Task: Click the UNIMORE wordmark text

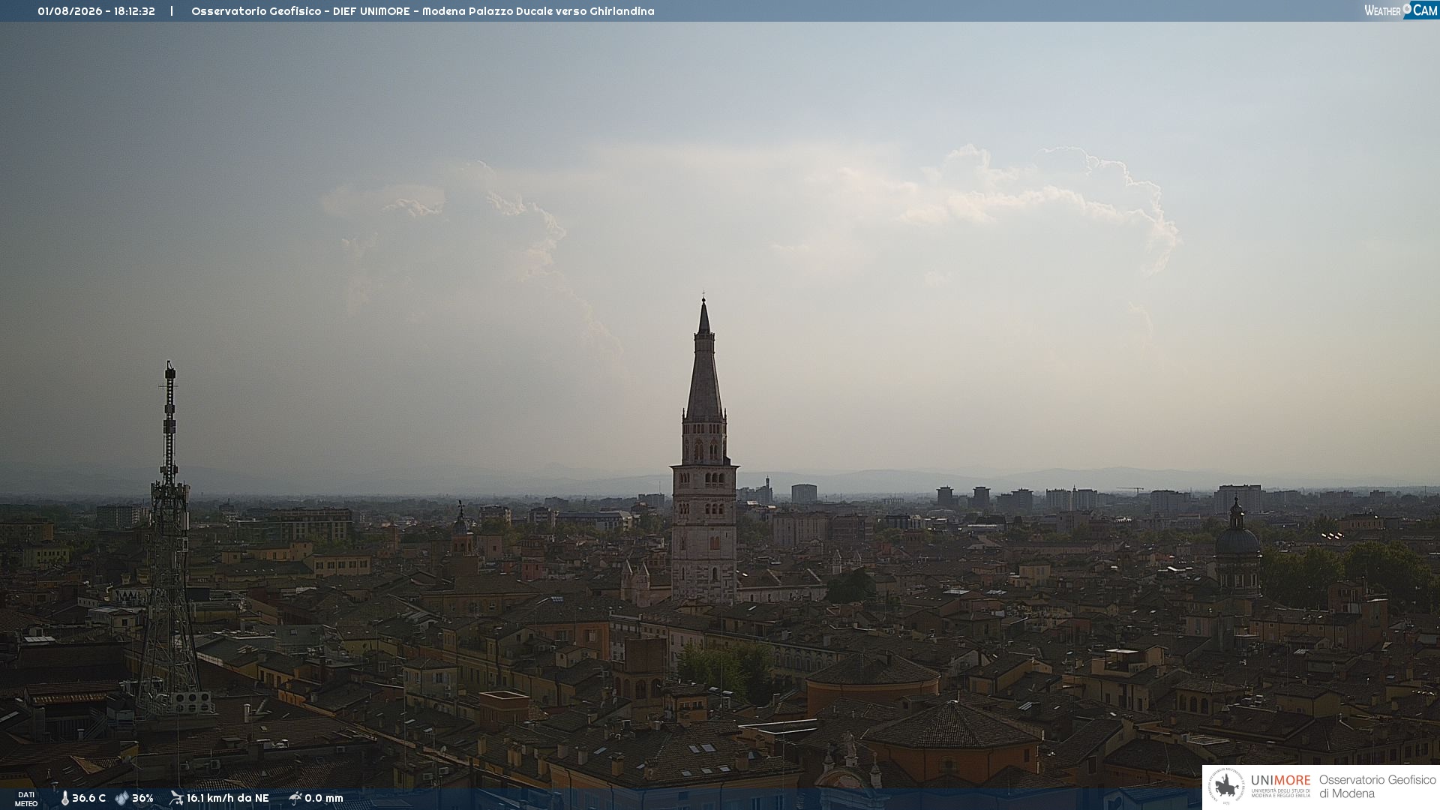Action: [x=1281, y=781]
